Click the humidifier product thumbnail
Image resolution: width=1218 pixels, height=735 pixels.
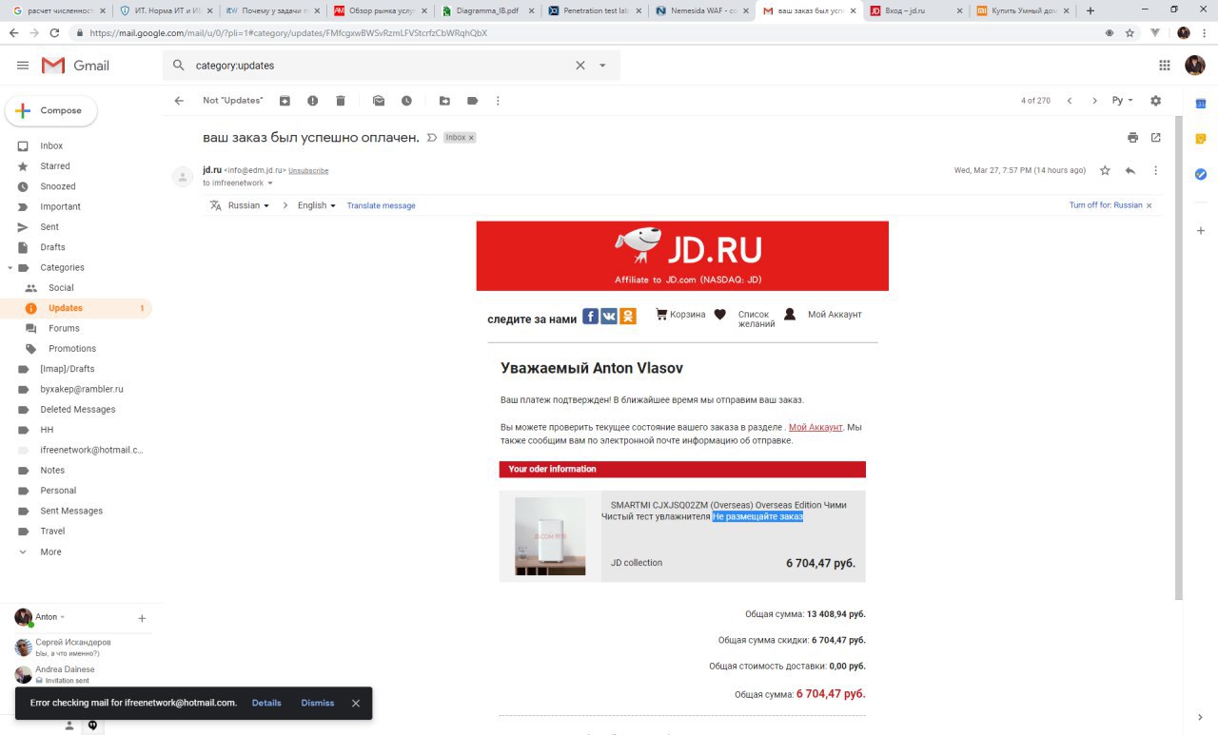click(x=550, y=536)
